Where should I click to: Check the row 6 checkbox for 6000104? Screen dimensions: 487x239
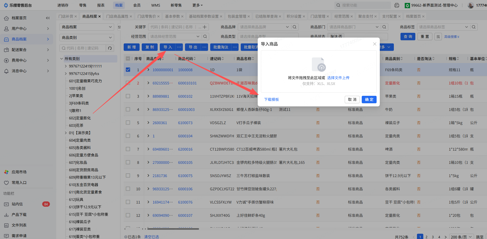128,136
